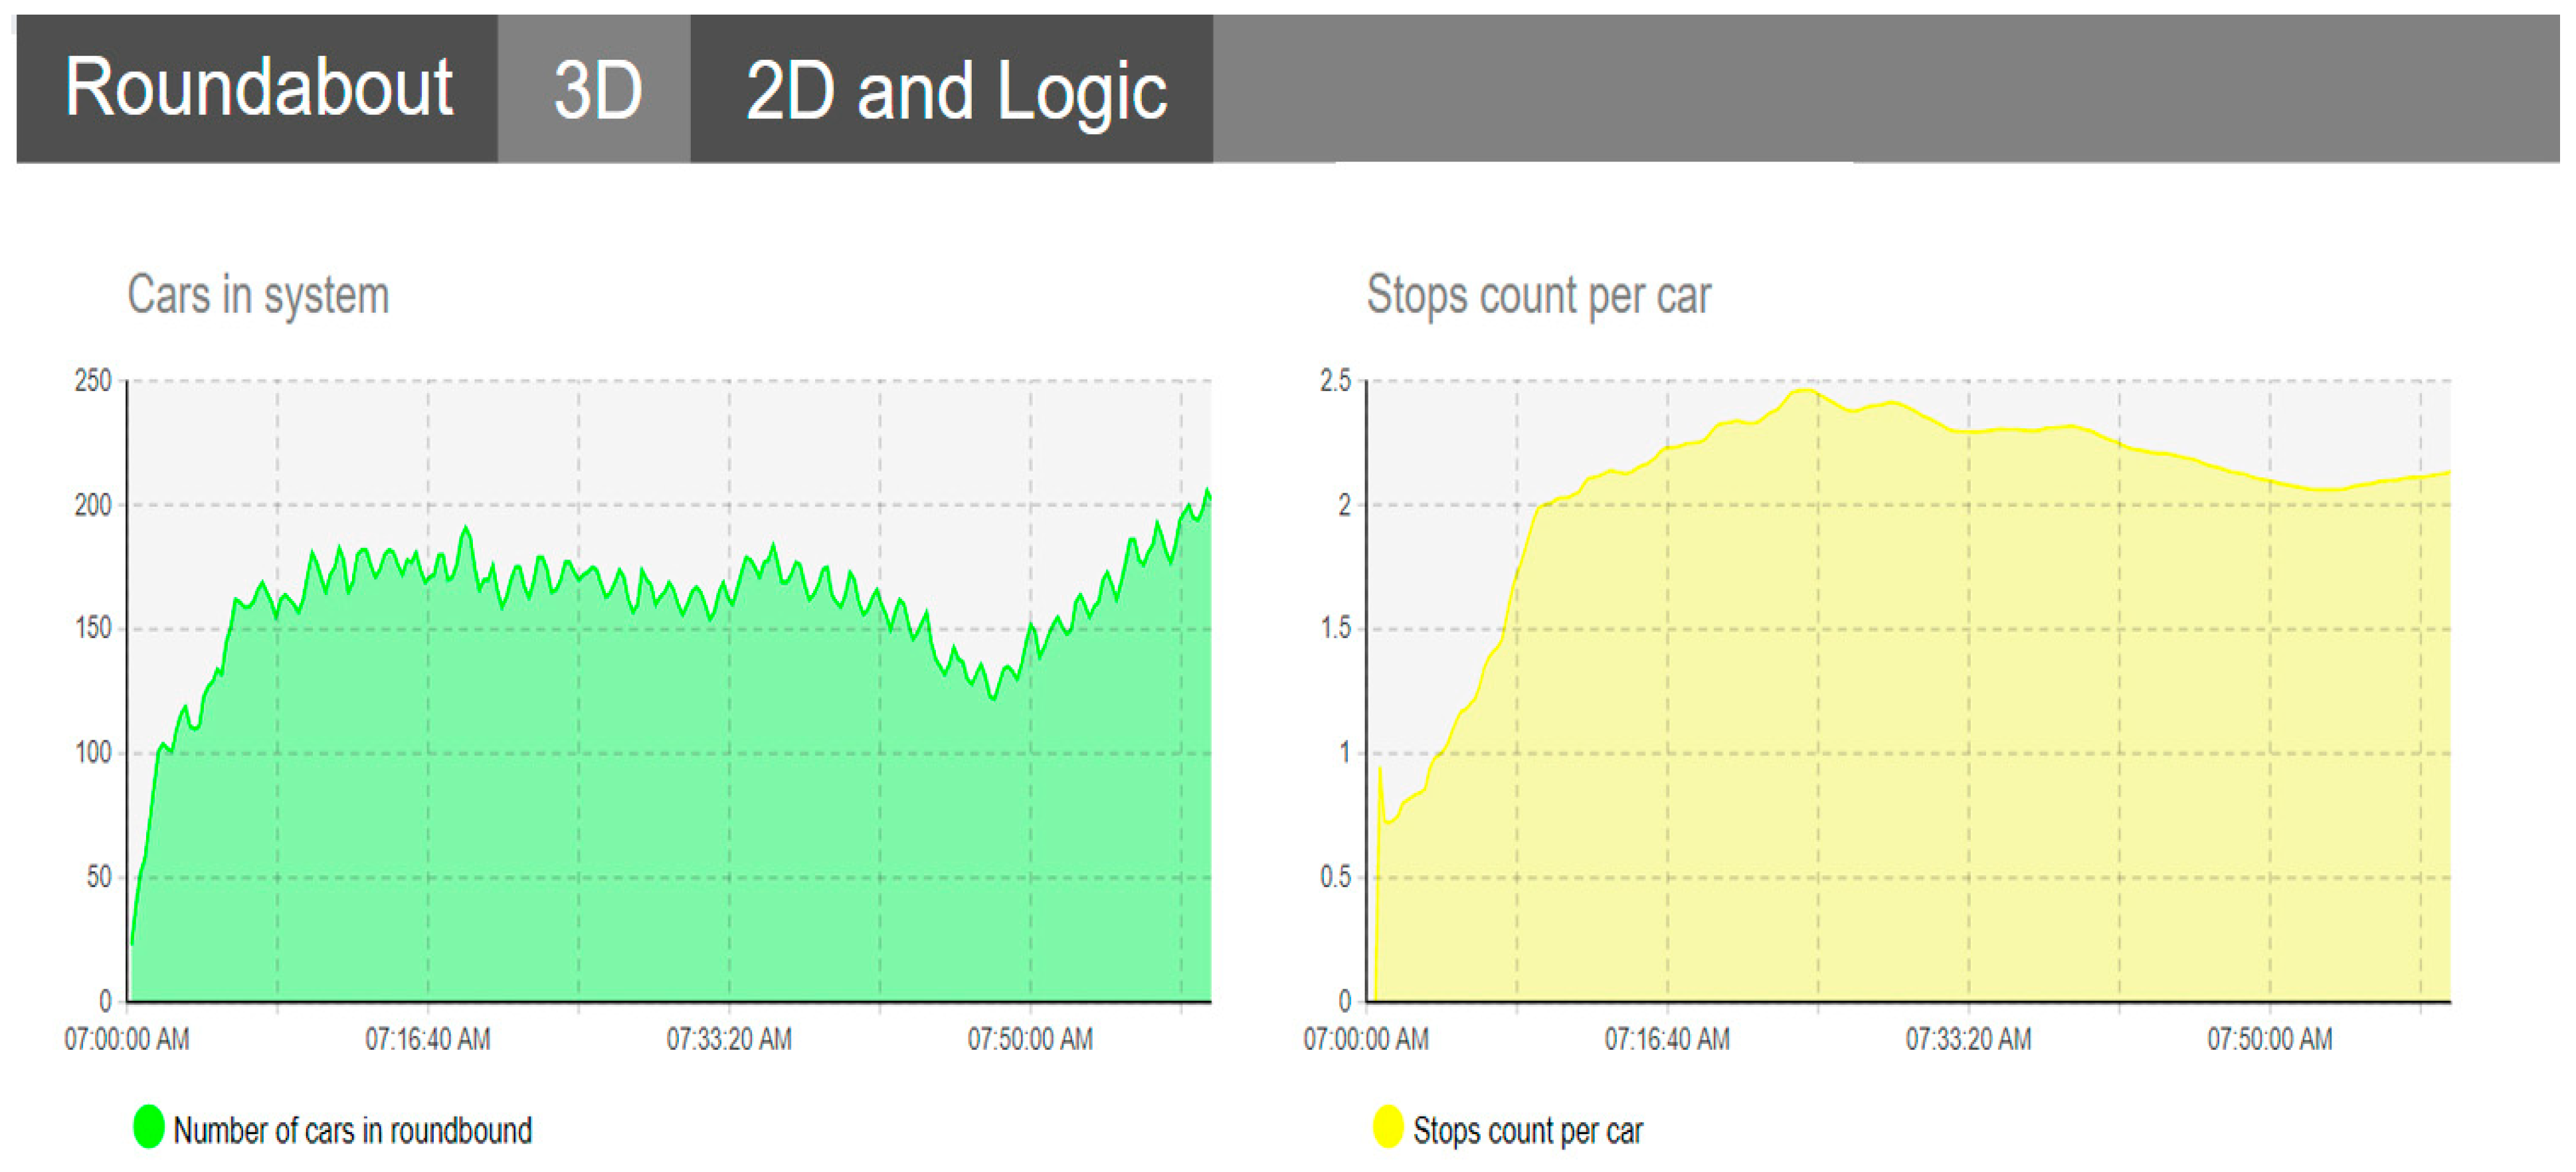Click the peak of the yellow stops curve
This screenshot has height=1172, width=2576.
1805,391
